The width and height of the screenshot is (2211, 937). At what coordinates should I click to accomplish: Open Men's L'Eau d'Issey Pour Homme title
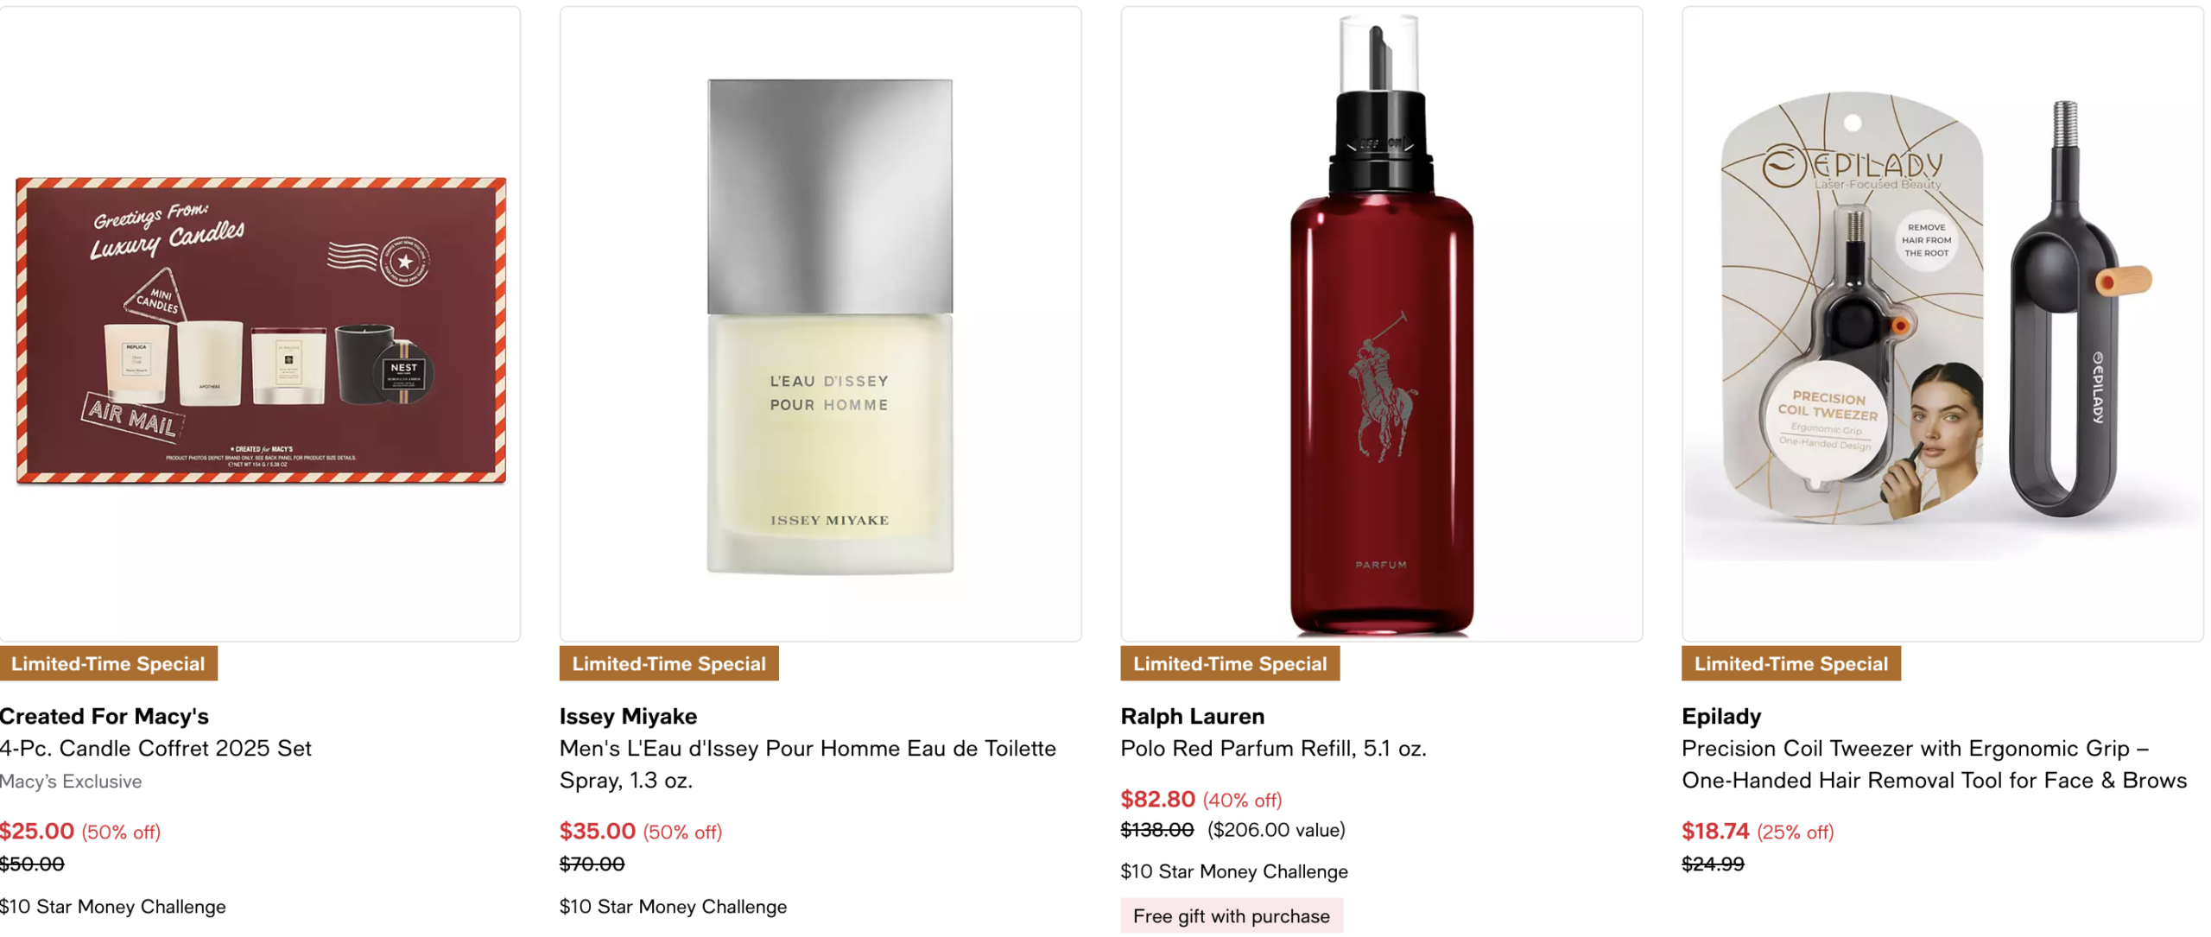808,764
